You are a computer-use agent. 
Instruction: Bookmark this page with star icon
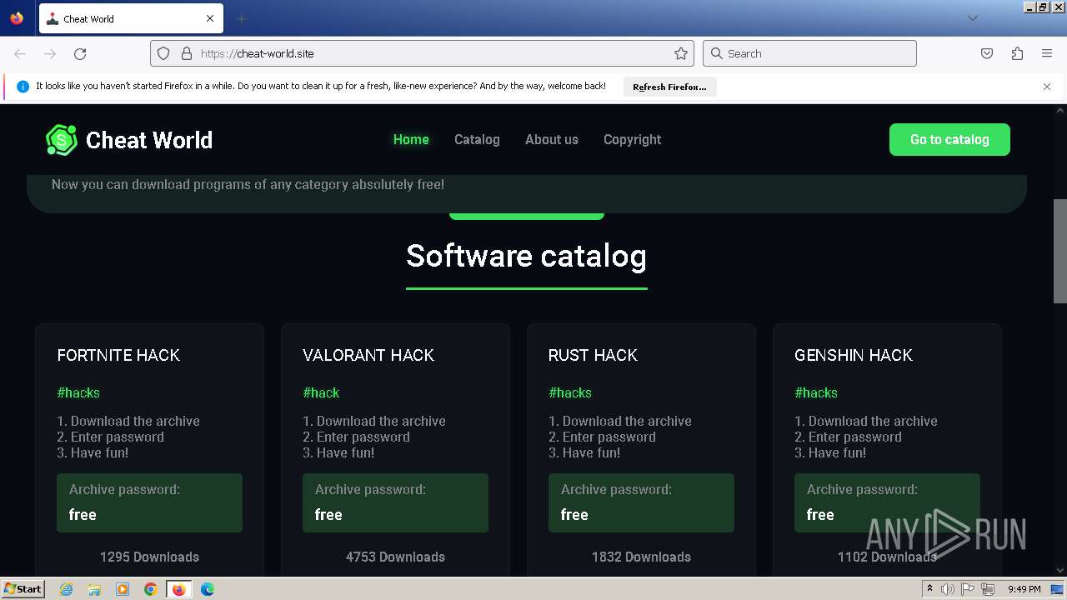681,53
